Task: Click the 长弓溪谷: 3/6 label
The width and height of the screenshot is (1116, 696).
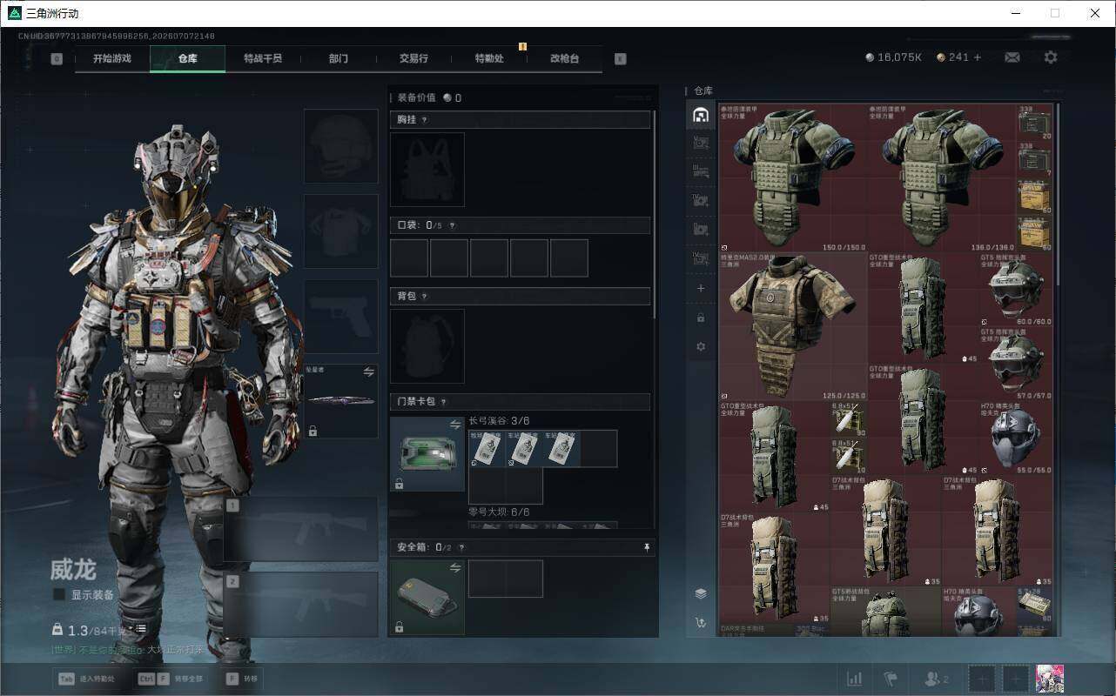Action: pos(499,421)
